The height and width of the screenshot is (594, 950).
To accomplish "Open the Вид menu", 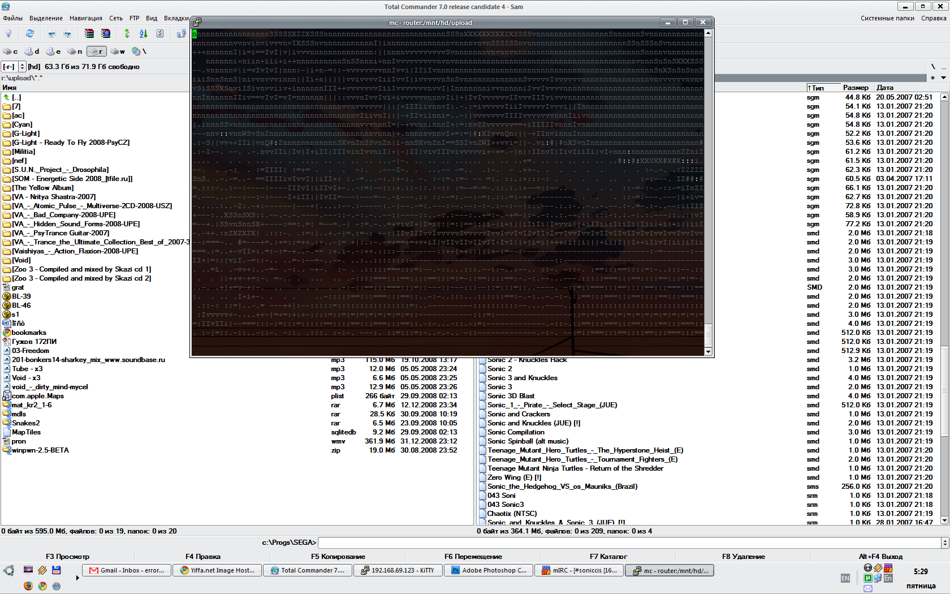I will click(152, 18).
